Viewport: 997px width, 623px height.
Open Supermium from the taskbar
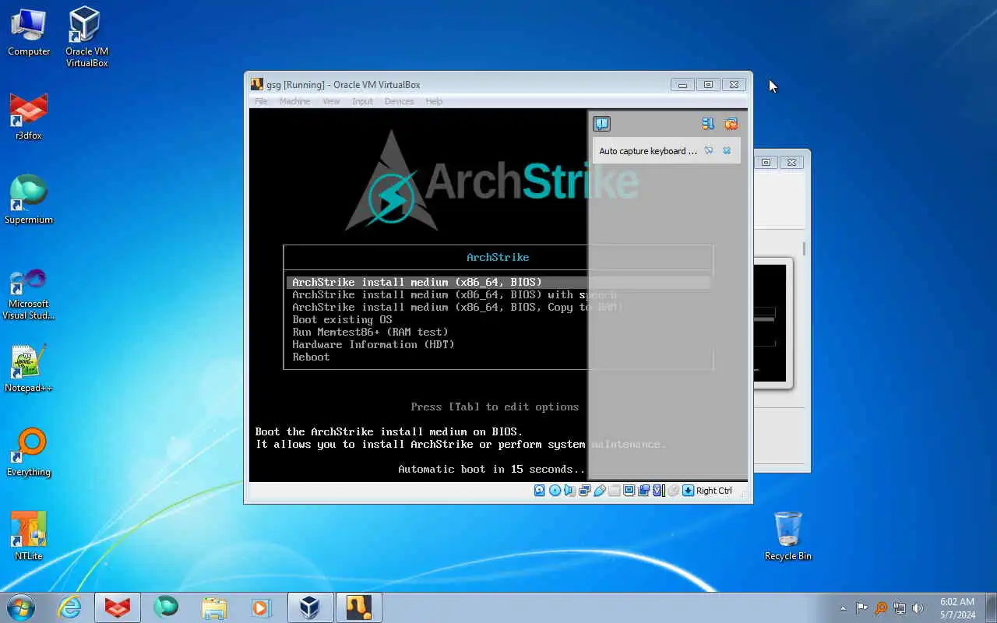(166, 607)
